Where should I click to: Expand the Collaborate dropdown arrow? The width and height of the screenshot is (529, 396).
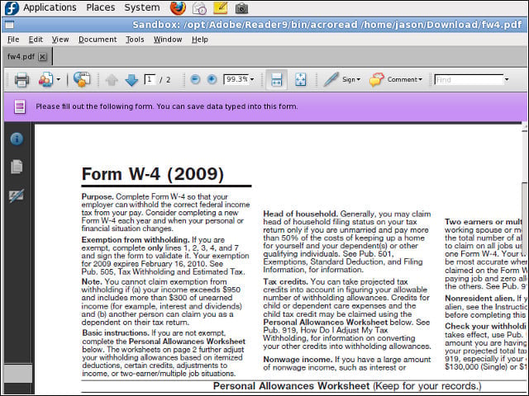point(59,80)
